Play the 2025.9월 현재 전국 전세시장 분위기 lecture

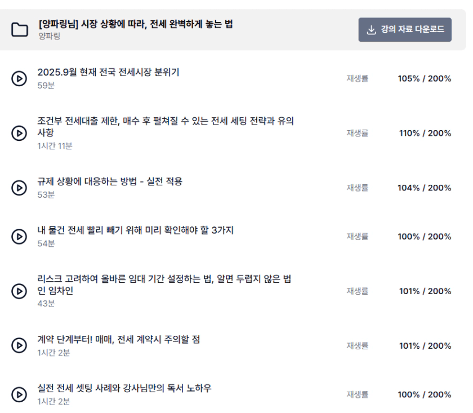point(19,78)
